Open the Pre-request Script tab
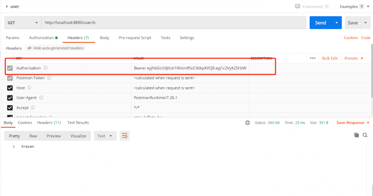This screenshot has width=373, height=196. point(135,38)
